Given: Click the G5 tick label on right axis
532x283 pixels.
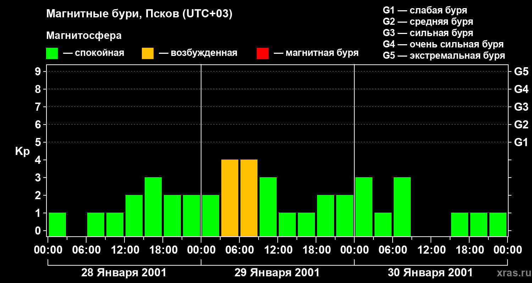Looking at the screenshot, I should click(x=521, y=71).
